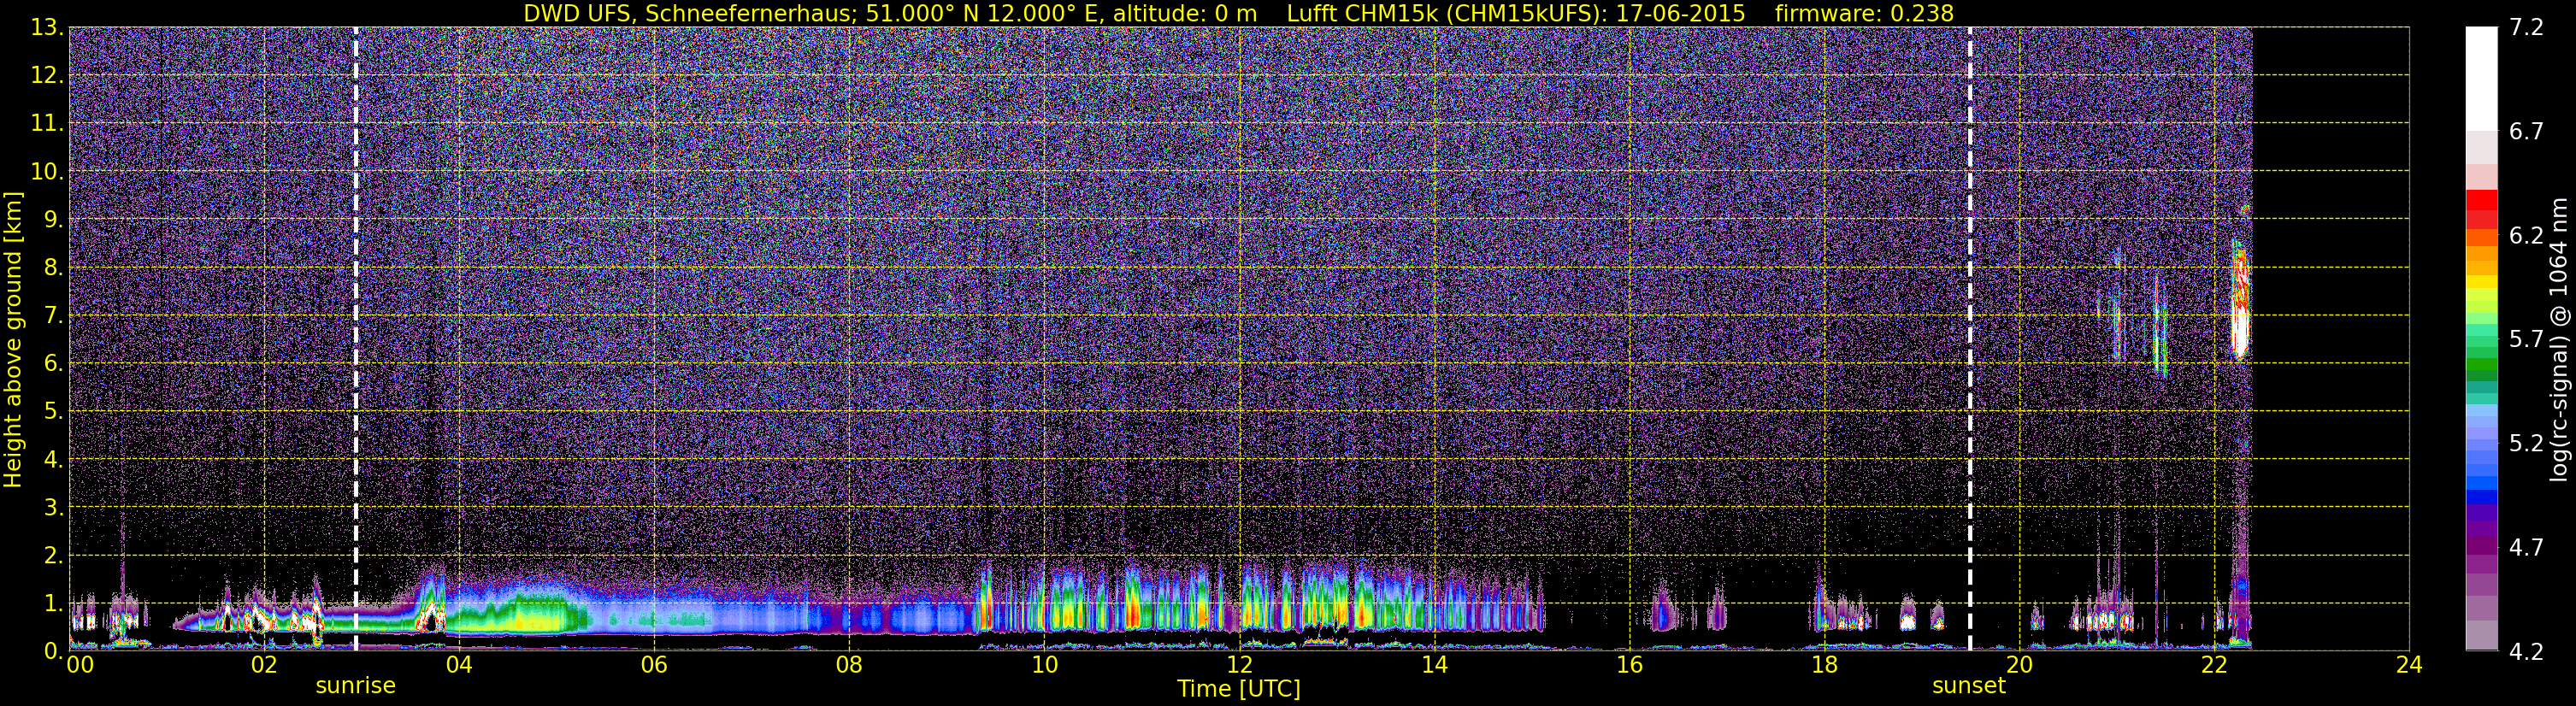
Task: Click the sunrise dashed white line
Action: pyautogui.click(x=355, y=339)
